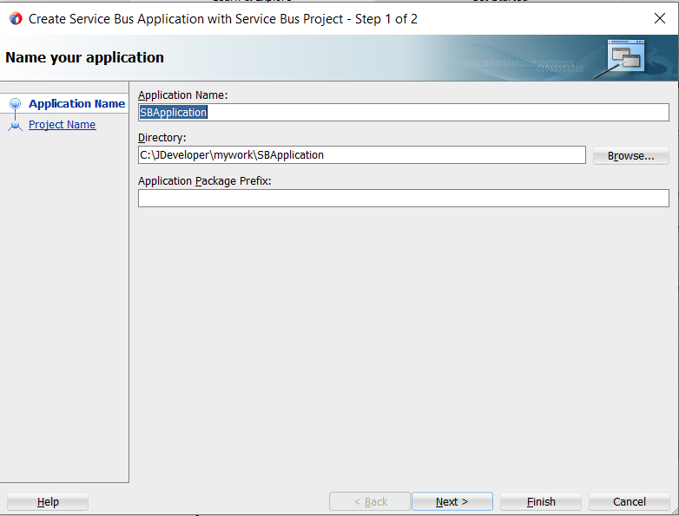Image resolution: width=679 pixels, height=516 pixels.
Task: Click the 'Directory:' field label
Action: tap(162, 137)
